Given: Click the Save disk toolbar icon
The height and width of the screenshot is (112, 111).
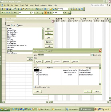Looking at the screenshot, I should click(x=7, y=9).
